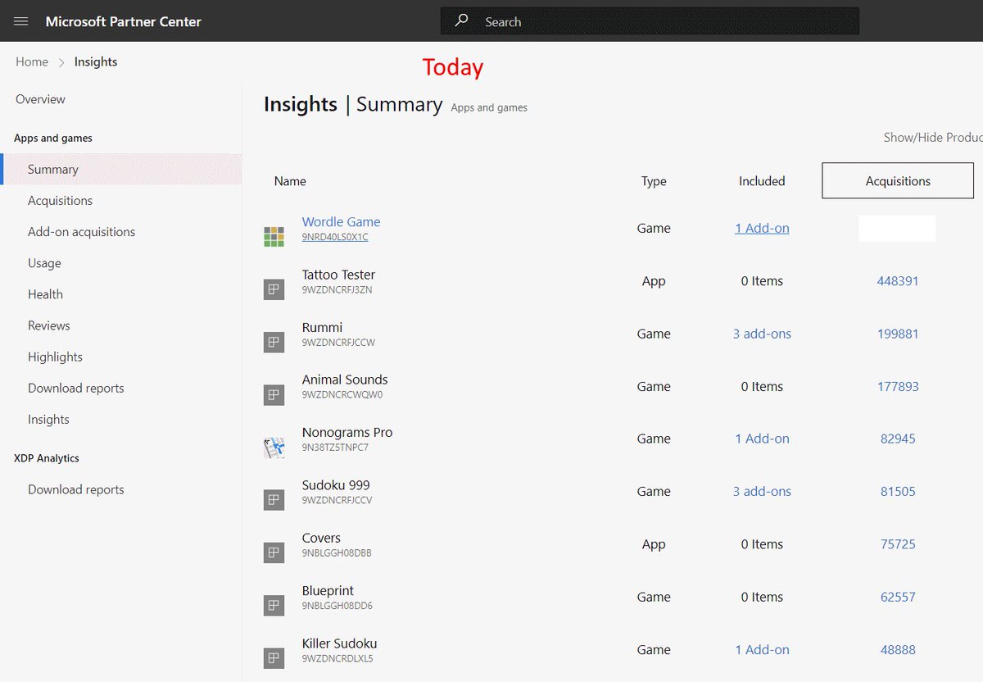
Task: Click the breadcrumb chevron separator
Action: coord(61,62)
